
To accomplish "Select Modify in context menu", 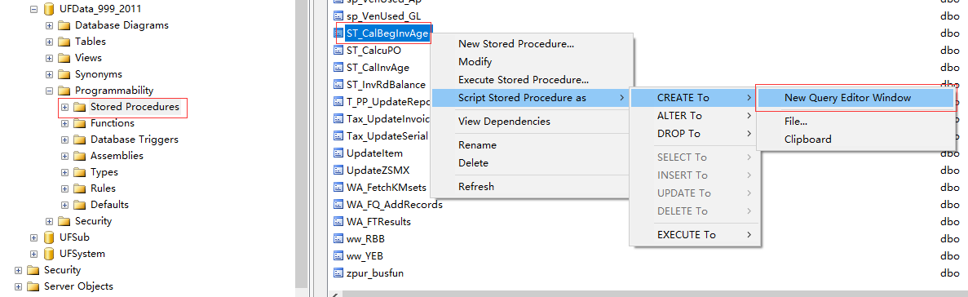I will (x=475, y=62).
